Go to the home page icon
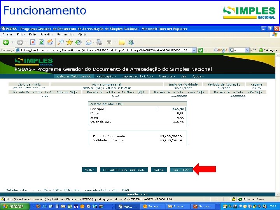 [50, 42]
